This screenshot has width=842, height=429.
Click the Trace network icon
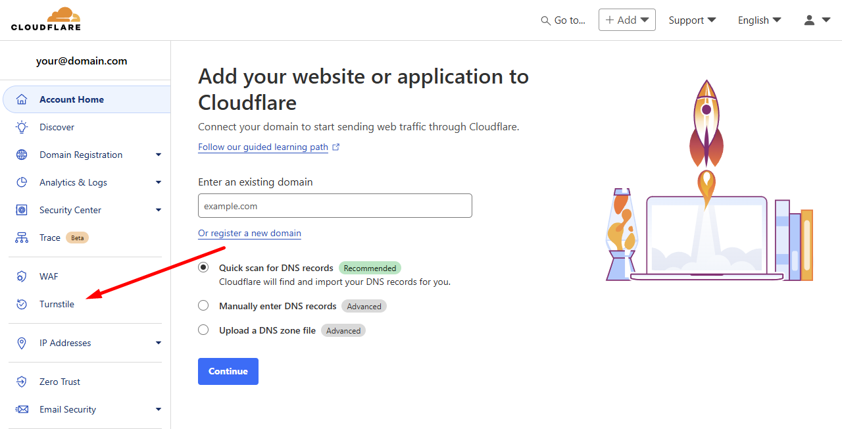click(22, 238)
